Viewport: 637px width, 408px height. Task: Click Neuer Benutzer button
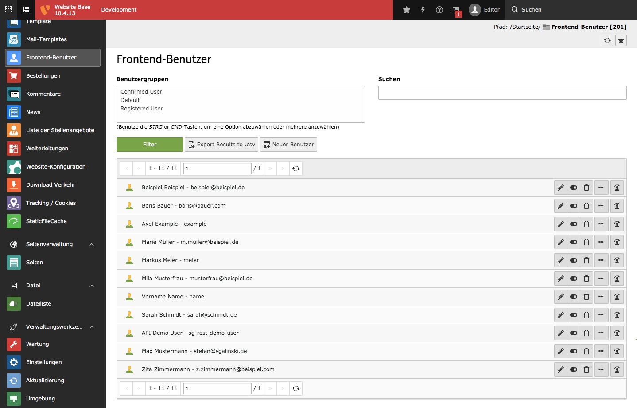click(288, 145)
